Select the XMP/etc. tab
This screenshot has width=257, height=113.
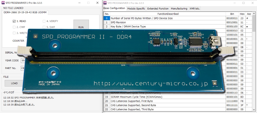195,8
